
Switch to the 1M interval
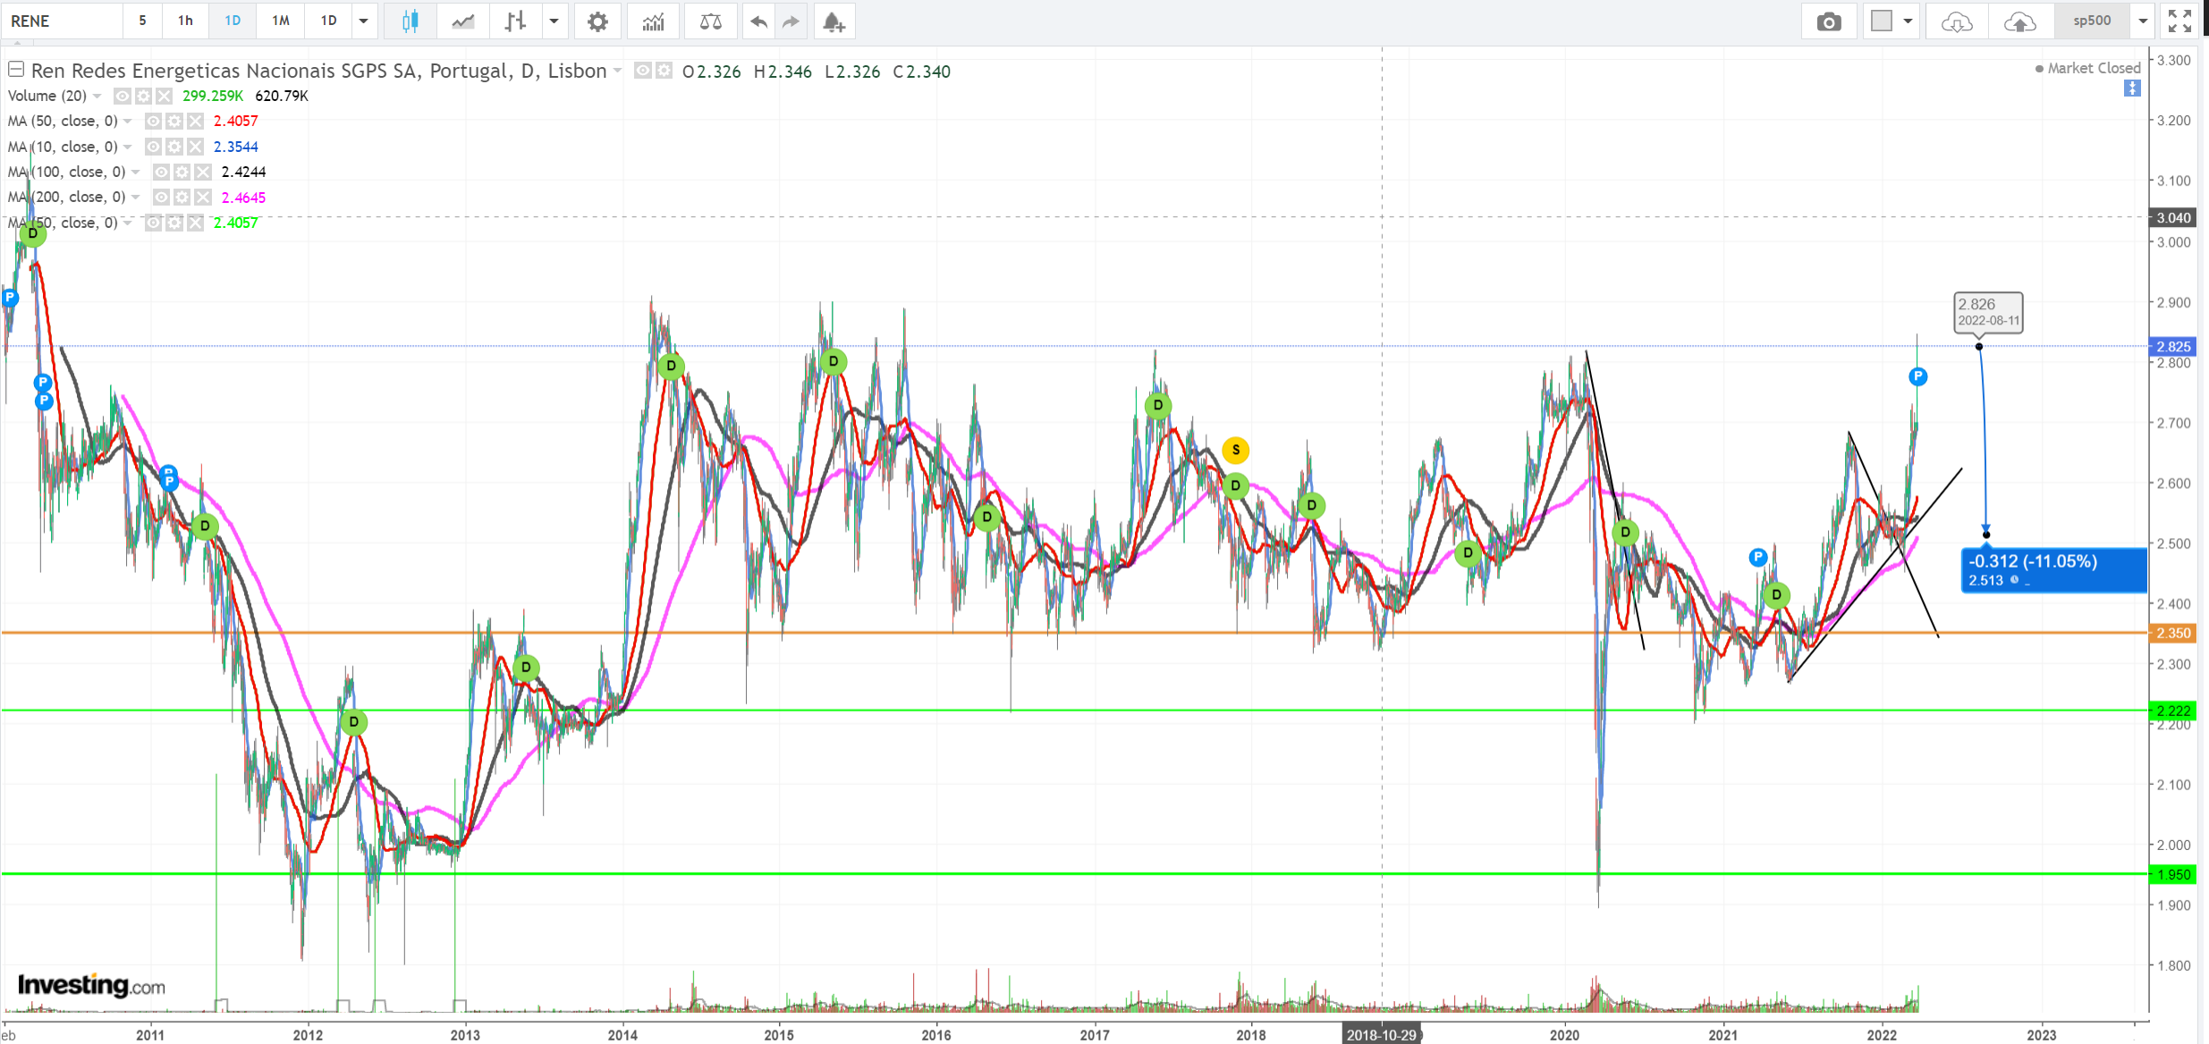(x=280, y=21)
